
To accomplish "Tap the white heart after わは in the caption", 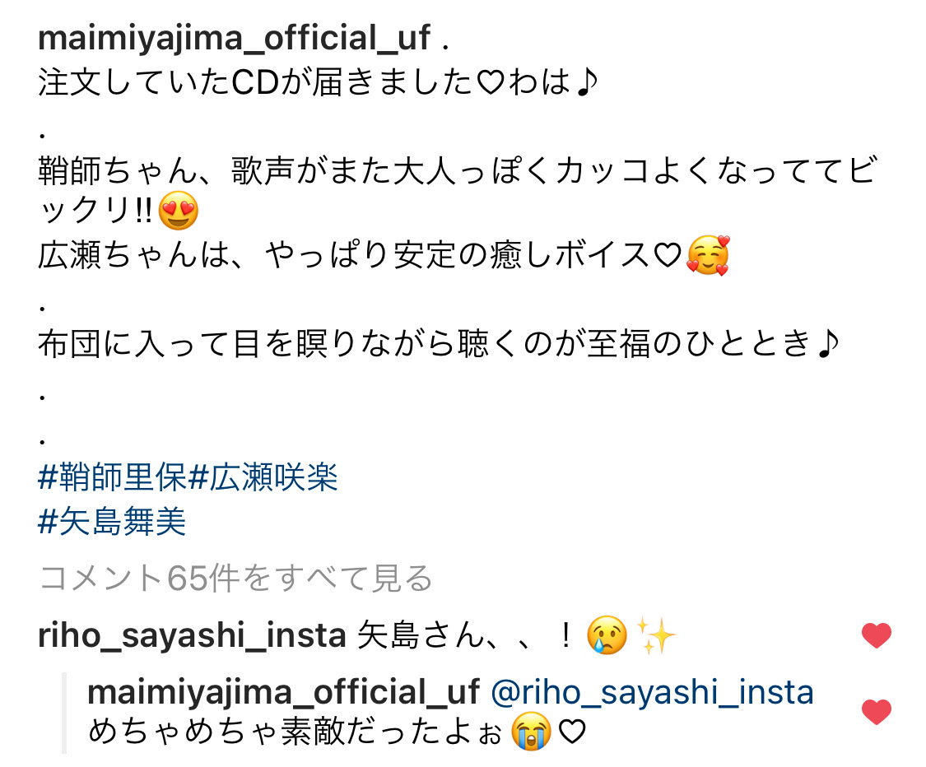I will coord(491,82).
